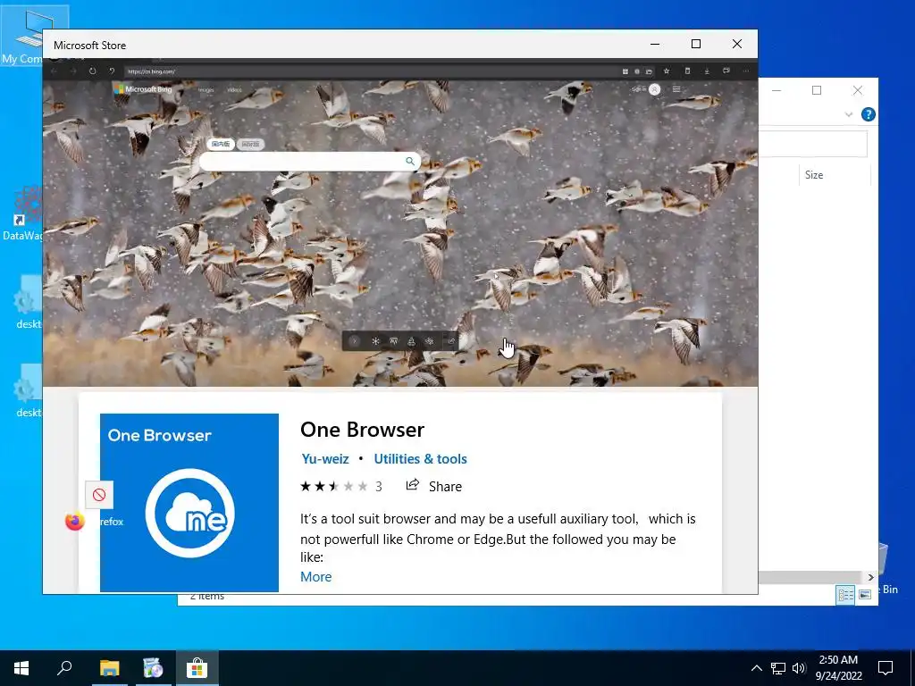
Task: Switch to large icons view in File Explorer
Action: 865,594
